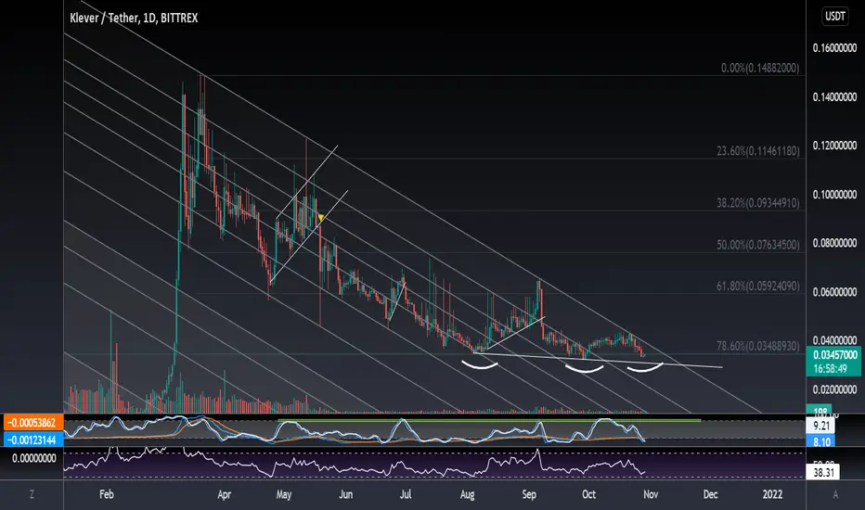Viewport: 865px width, 510px height.
Task: Click the 0.10000000 price axis label
Action: coord(834,195)
